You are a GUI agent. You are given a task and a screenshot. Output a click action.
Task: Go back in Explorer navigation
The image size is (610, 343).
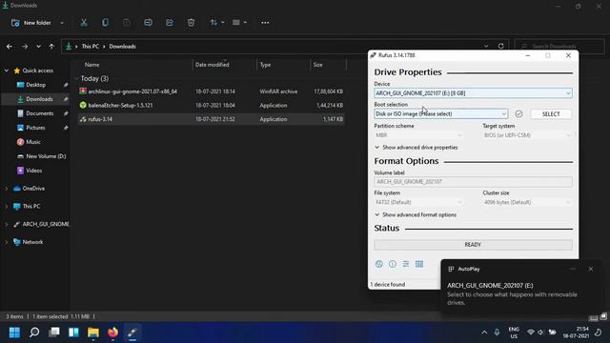(x=10, y=47)
